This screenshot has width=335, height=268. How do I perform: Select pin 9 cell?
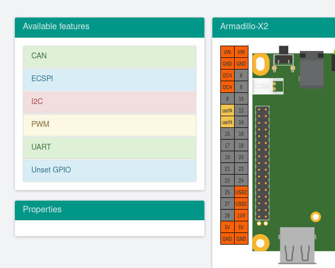[227, 99]
